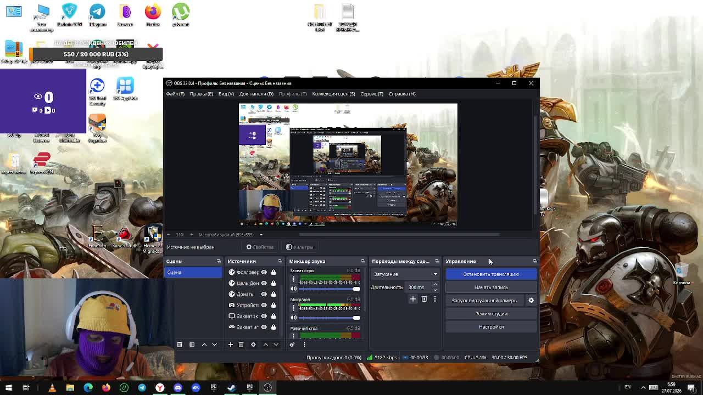The image size is (703, 395).
Task: Open Коллекция сцен menu
Action: (x=333, y=94)
